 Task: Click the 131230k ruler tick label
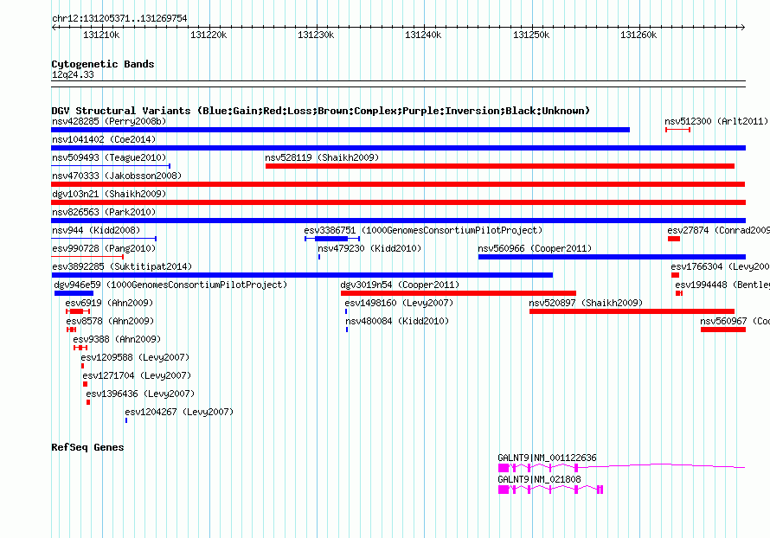(316, 35)
